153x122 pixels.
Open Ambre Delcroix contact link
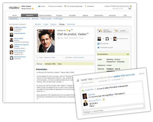(x=20, y=51)
